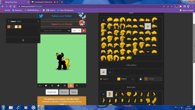Click the highlighted mane style with white background

[x=148, y=26]
